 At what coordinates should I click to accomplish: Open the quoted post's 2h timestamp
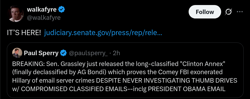pyautogui.click(x=116, y=53)
